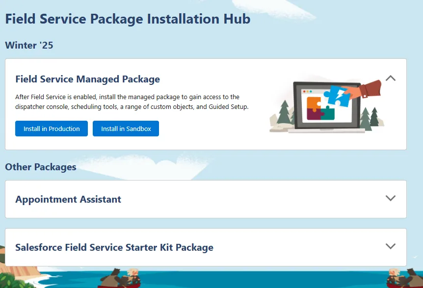Image resolution: width=423 pixels, height=288 pixels.
Task: Expand the Appointment Assistant chevron
Action: point(391,198)
